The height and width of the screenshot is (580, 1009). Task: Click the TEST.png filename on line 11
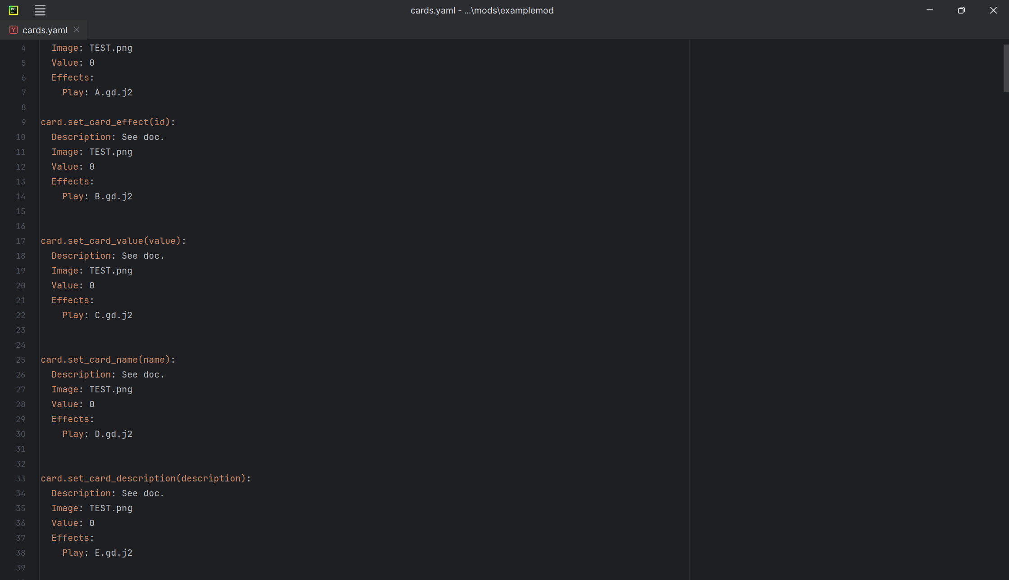110,152
